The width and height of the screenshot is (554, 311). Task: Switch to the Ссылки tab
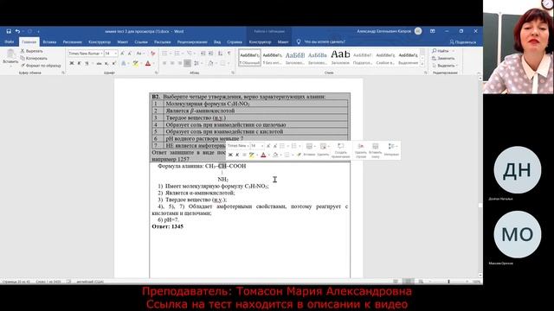141,42
